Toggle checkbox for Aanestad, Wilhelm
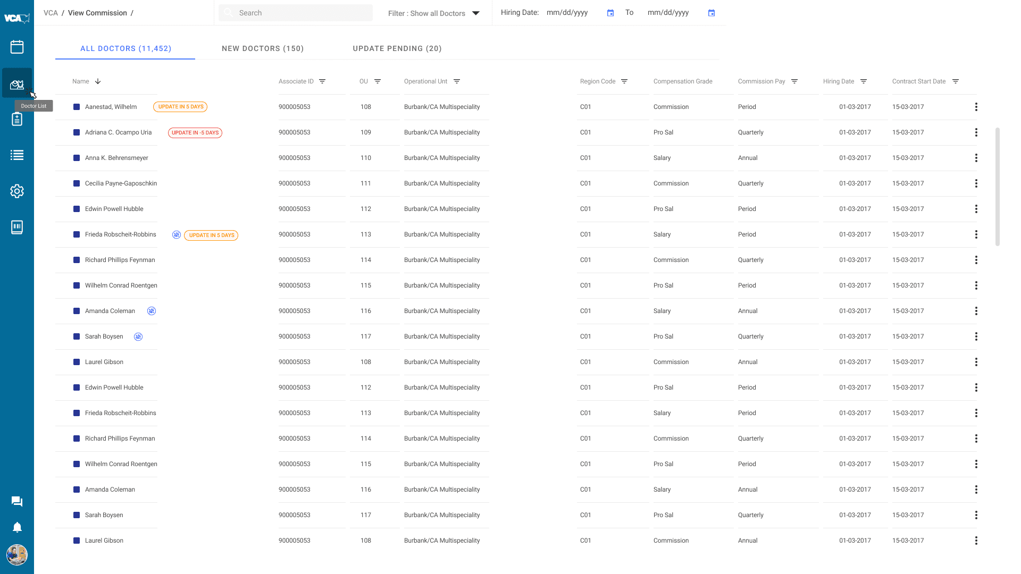 click(77, 107)
